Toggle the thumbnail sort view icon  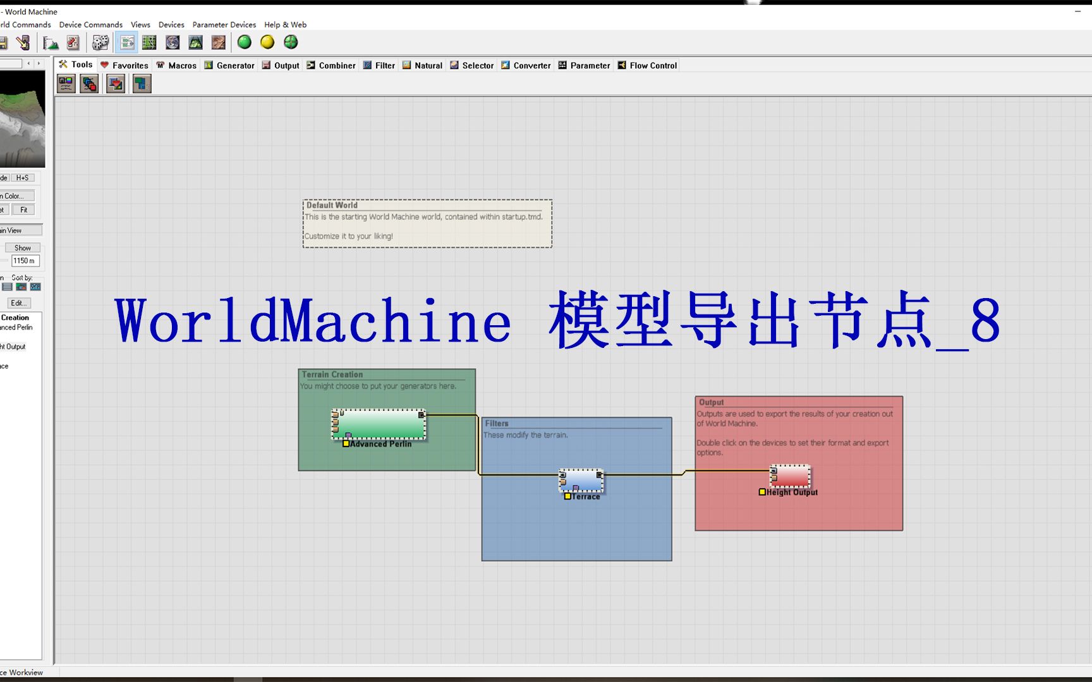tap(21, 287)
